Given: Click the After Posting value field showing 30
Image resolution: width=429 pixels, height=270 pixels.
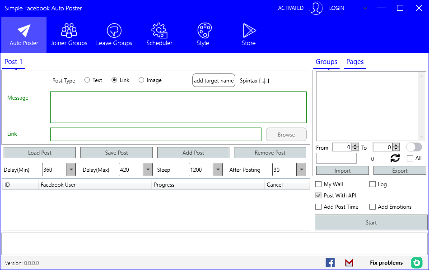Looking at the screenshot, I should (x=284, y=169).
